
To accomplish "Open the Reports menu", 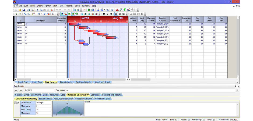I will tap(69, 6).
